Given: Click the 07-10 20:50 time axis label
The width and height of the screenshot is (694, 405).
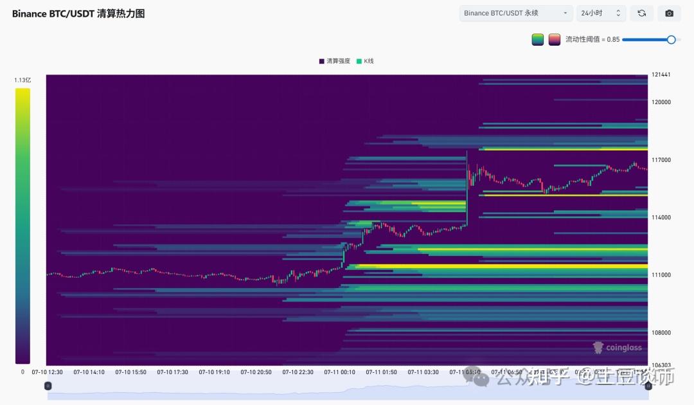Looking at the screenshot, I should 256,372.
